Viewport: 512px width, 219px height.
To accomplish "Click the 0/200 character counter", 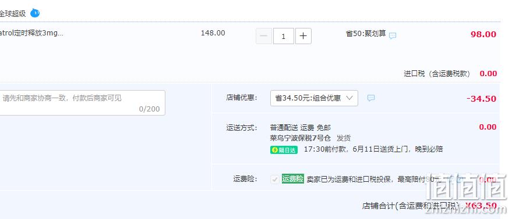I will coord(149,109).
